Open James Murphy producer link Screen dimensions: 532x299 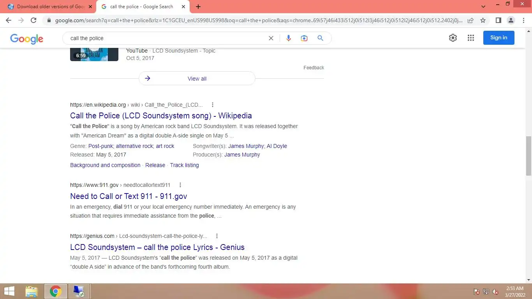(x=242, y=155)
